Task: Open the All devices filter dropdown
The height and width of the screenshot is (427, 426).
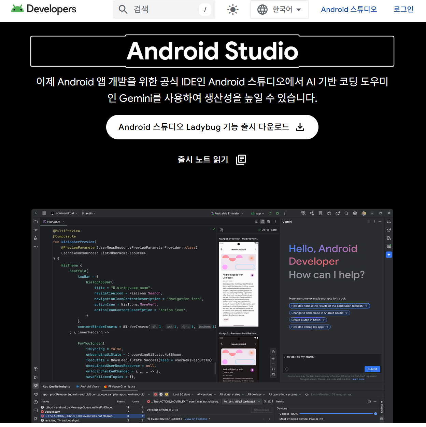Action: click(x=256, y=394)
